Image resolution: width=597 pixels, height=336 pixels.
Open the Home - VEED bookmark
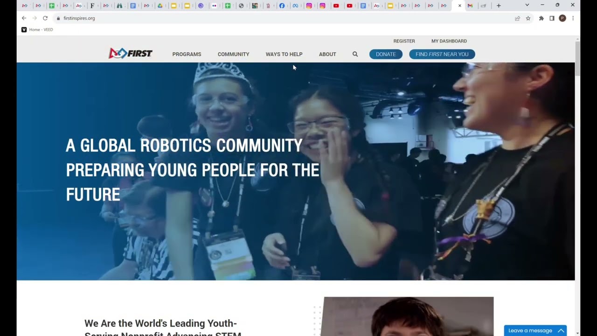(x=37, y=29)
